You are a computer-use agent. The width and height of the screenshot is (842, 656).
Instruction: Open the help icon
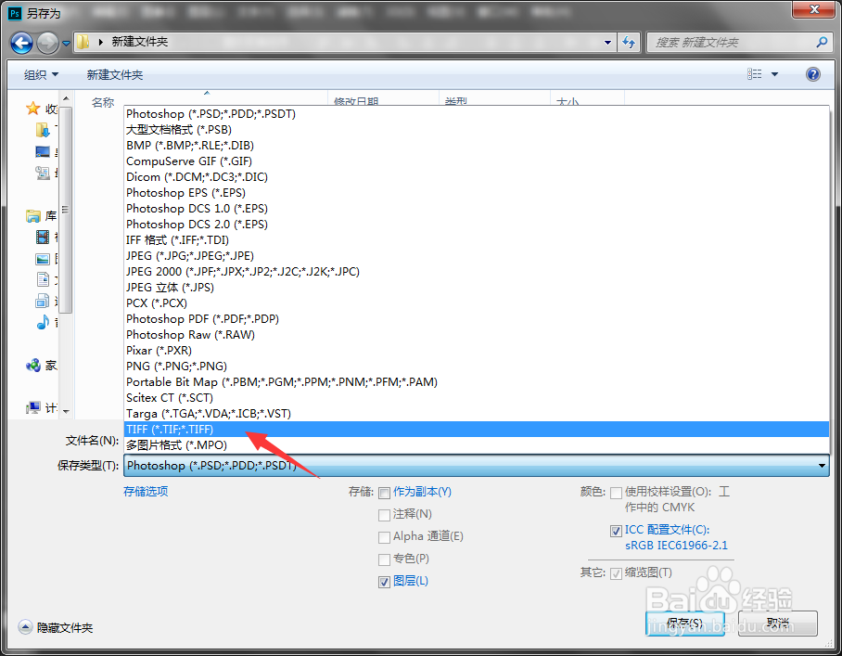click(x=813, y=74)
